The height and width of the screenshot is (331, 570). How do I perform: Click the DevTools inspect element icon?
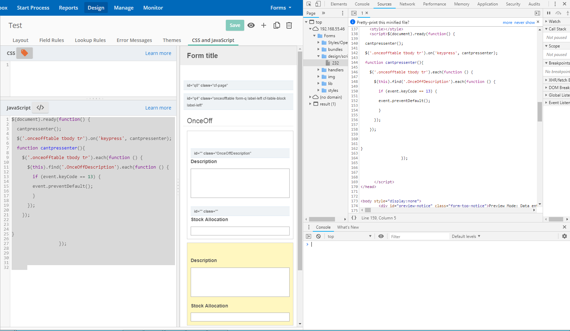(x=309, y=4)
